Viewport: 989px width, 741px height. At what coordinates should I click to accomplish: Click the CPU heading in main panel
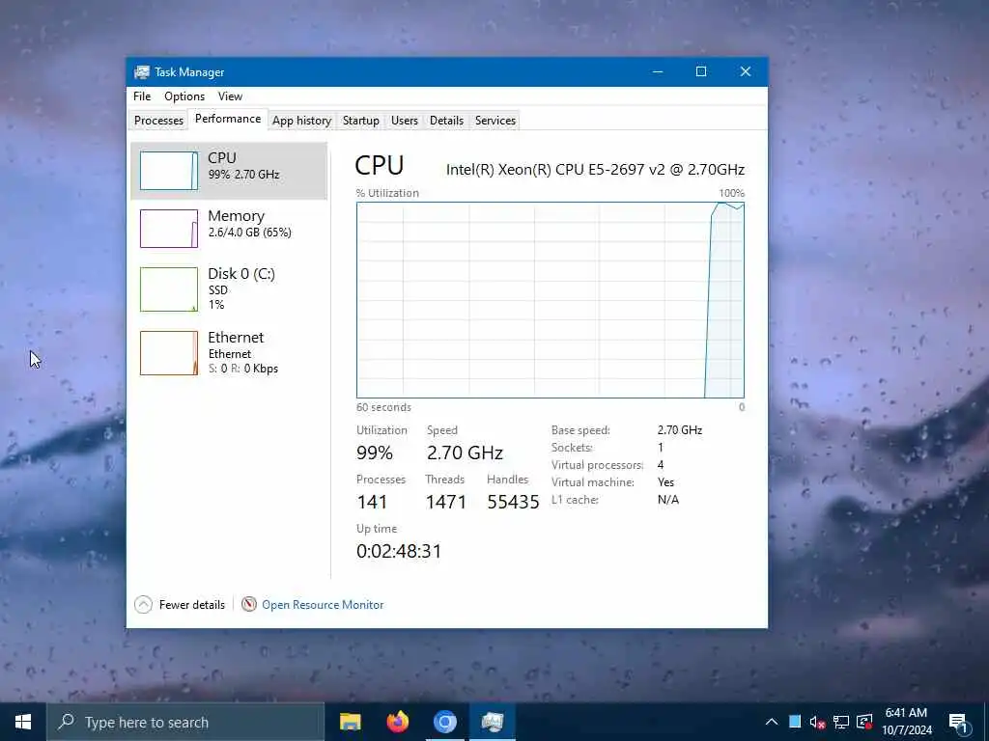tap(379, 166)
